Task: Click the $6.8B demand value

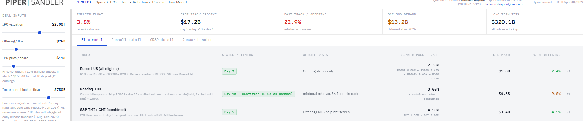Action: coord(504,94)
